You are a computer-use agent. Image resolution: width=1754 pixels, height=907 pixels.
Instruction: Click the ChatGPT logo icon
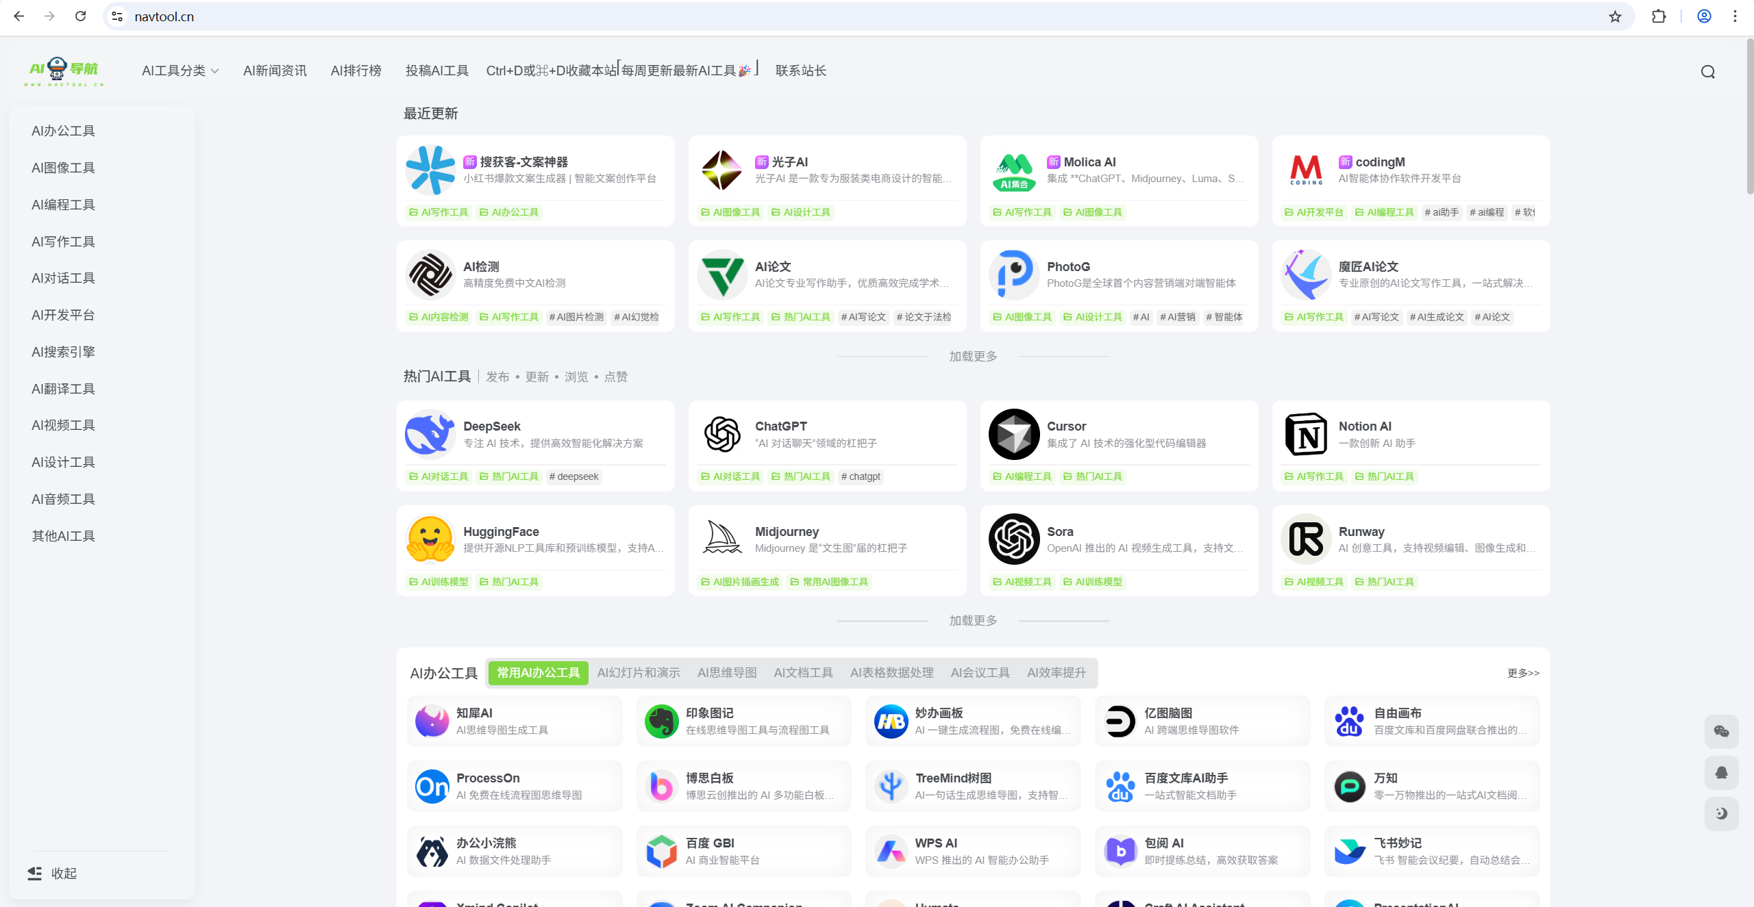pyautogui.click(x=721, y=434)
